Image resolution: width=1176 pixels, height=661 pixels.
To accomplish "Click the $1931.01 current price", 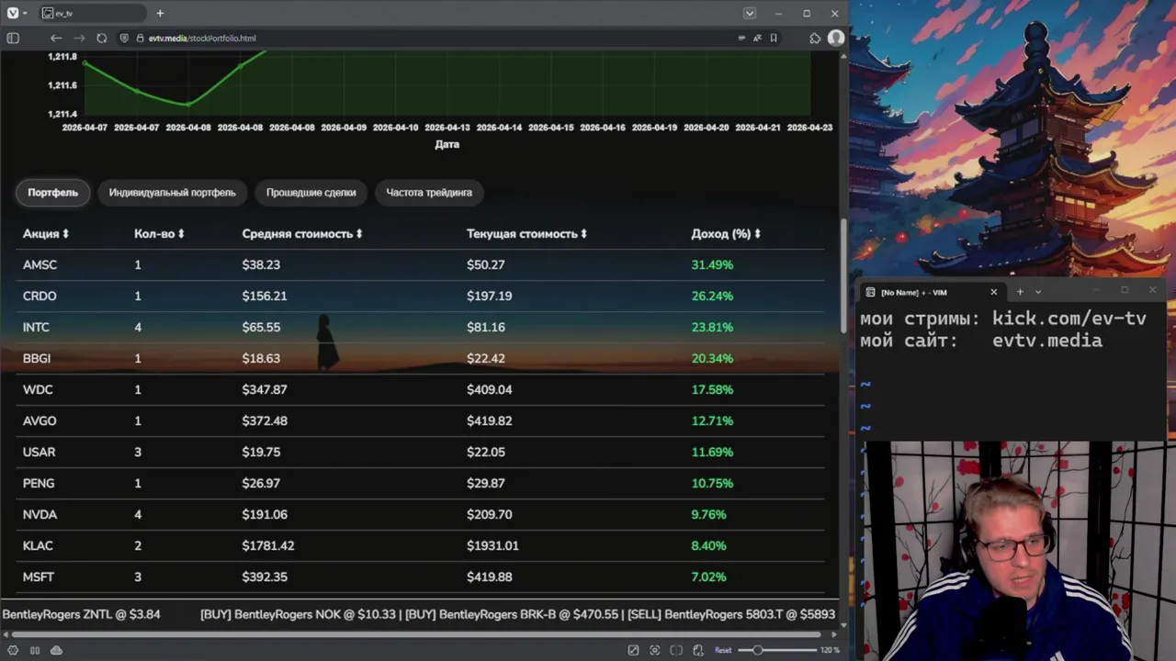I will [x=492, y=545].
